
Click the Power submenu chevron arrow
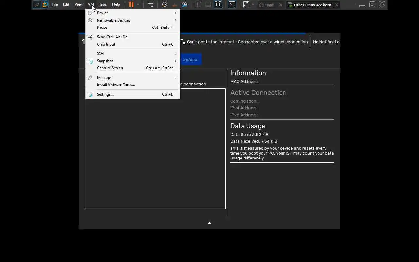point(175,13)
